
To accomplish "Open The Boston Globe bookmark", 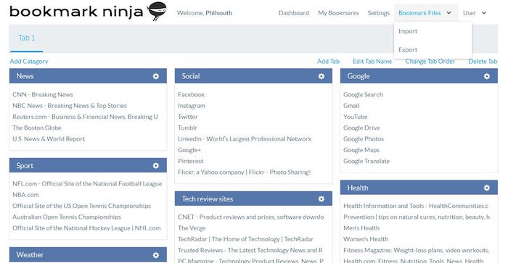I will coord(37,128).
